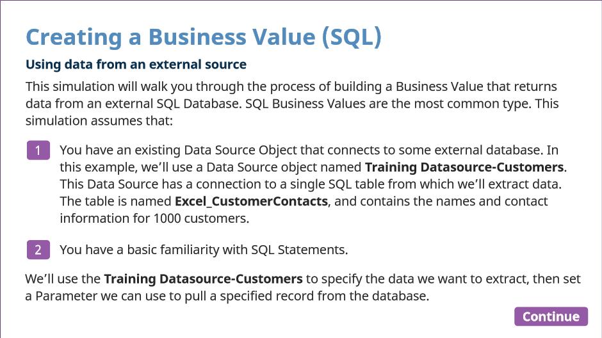
Task: Click the line beginning This simulation will walk
Action: click(x=291, y=86)
